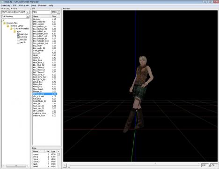Click the ped.ifp file icon

click(x=18, y=42)
